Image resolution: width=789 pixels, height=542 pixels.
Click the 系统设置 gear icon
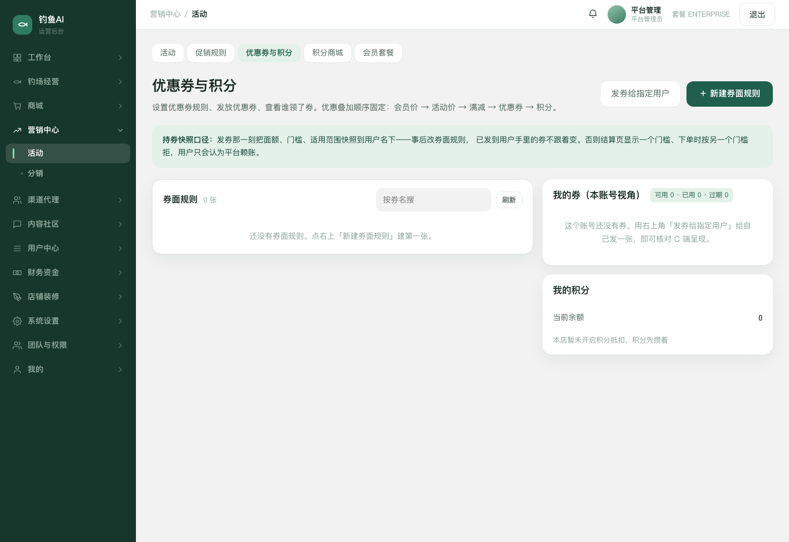click(17, 321)
